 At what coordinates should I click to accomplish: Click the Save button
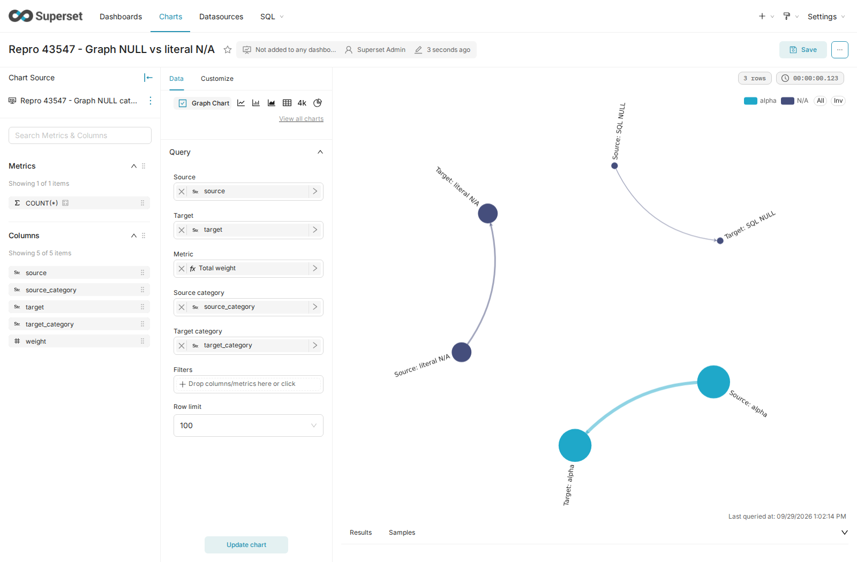click(x=803, y=50)
